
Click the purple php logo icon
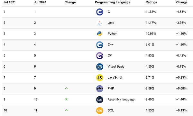(x=100, y=89)
